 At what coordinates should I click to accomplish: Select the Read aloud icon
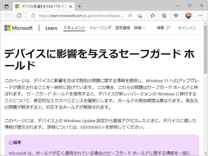coord(130,16)
